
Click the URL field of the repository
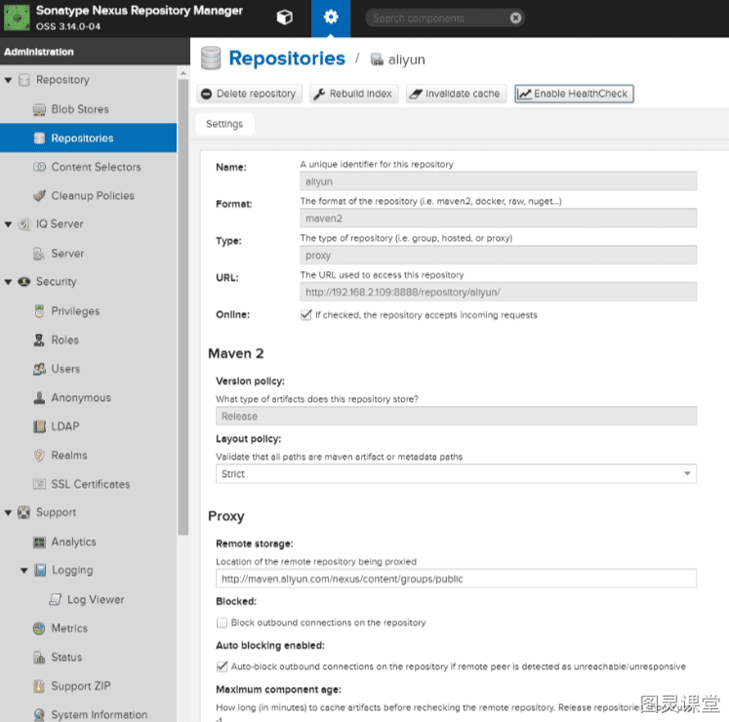[498, 292]
